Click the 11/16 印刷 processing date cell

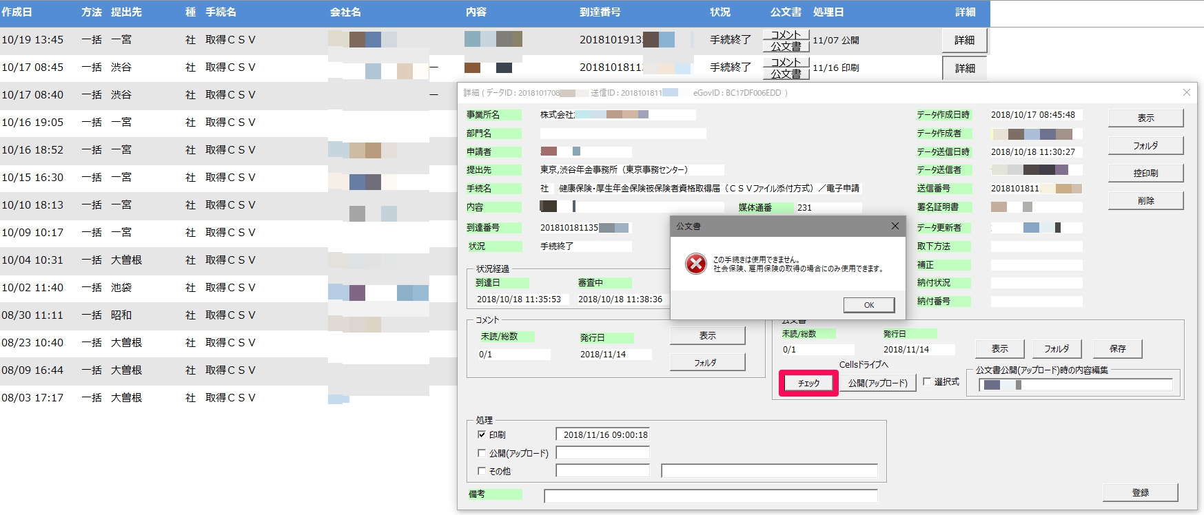pyautogui.click(x=835, y=68)
